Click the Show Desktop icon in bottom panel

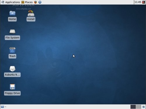coord(2,107)
